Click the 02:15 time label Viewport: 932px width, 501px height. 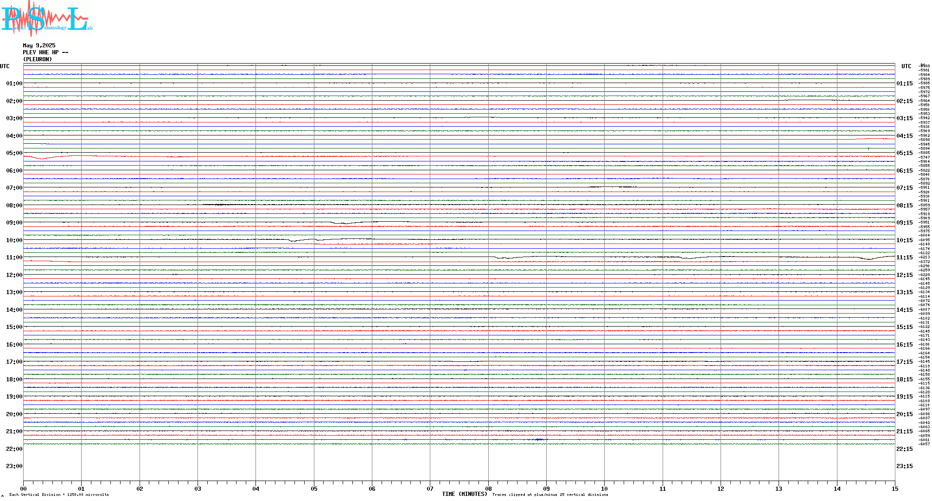pyautogui.click(x=905, y=101)
